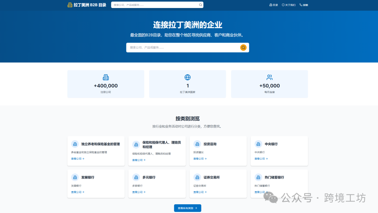Open 查看公司 under 证券交易所

pyautogui.click(x=199, y=192)
